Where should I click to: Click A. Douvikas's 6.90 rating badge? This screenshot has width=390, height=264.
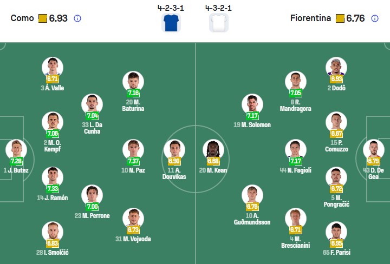coord(174,161)
